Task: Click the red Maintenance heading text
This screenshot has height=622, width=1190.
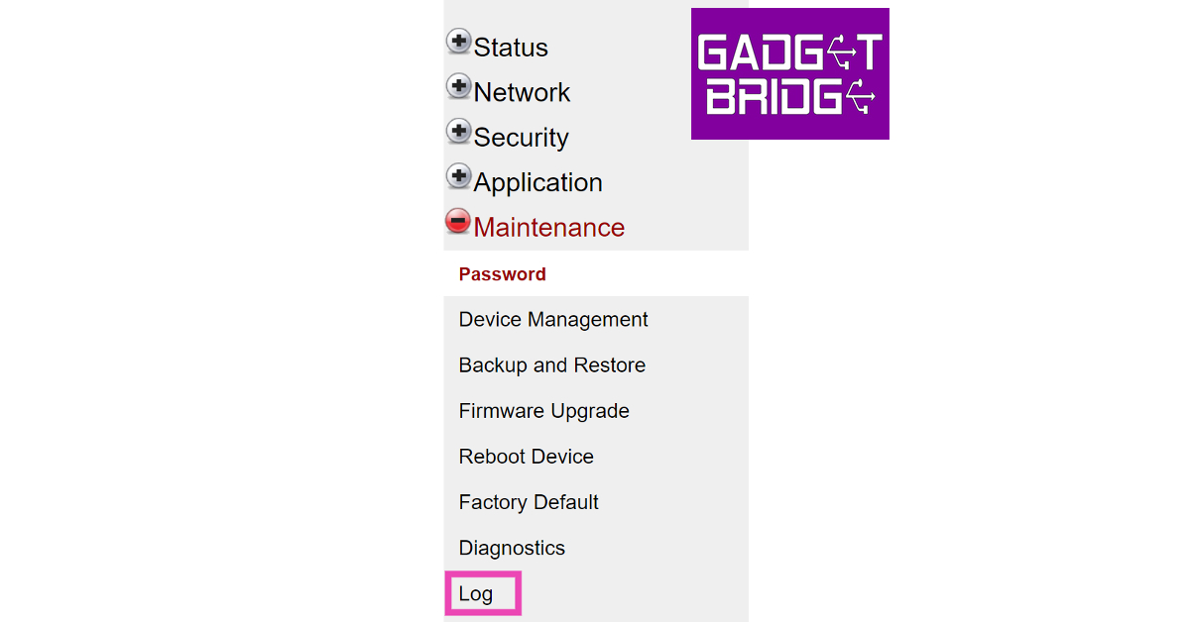Action: tap(548, 228)
